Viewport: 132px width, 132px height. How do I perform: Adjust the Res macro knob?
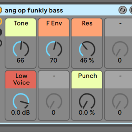coord(87,49)
